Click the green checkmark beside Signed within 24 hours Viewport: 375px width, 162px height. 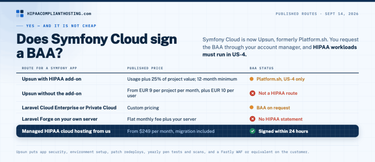(252, 131)
